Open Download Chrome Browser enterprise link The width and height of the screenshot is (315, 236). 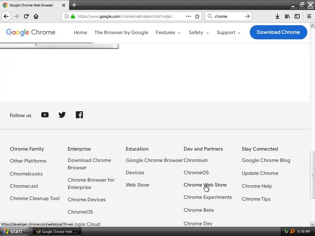point(90,164)
